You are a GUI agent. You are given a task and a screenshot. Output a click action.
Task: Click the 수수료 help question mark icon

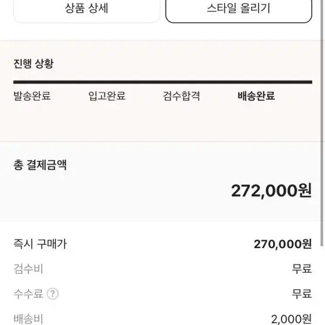[53, 294]
